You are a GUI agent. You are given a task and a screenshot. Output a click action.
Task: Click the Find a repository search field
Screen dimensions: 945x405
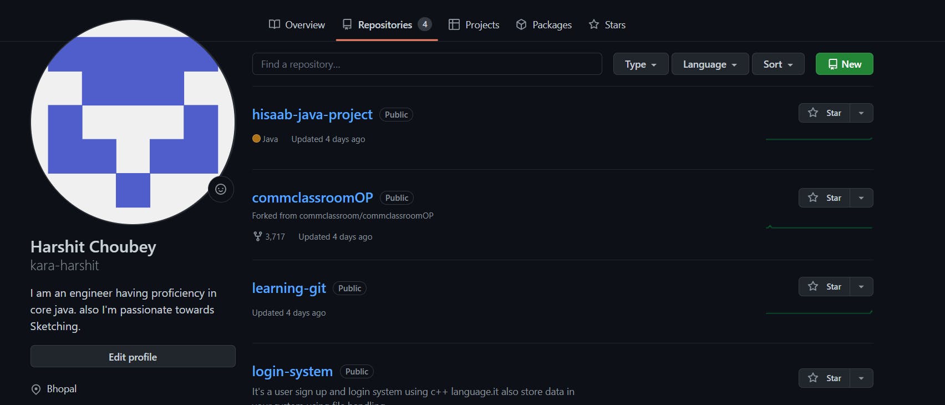[x=427, y=64]
